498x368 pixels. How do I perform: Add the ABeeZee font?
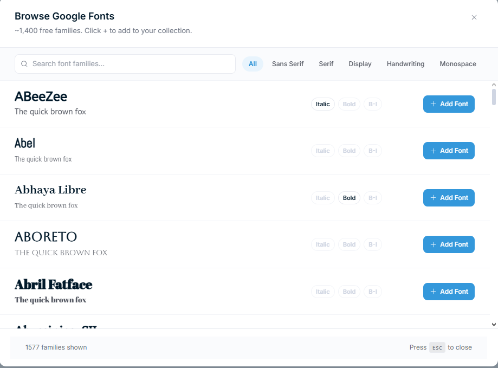449,104
